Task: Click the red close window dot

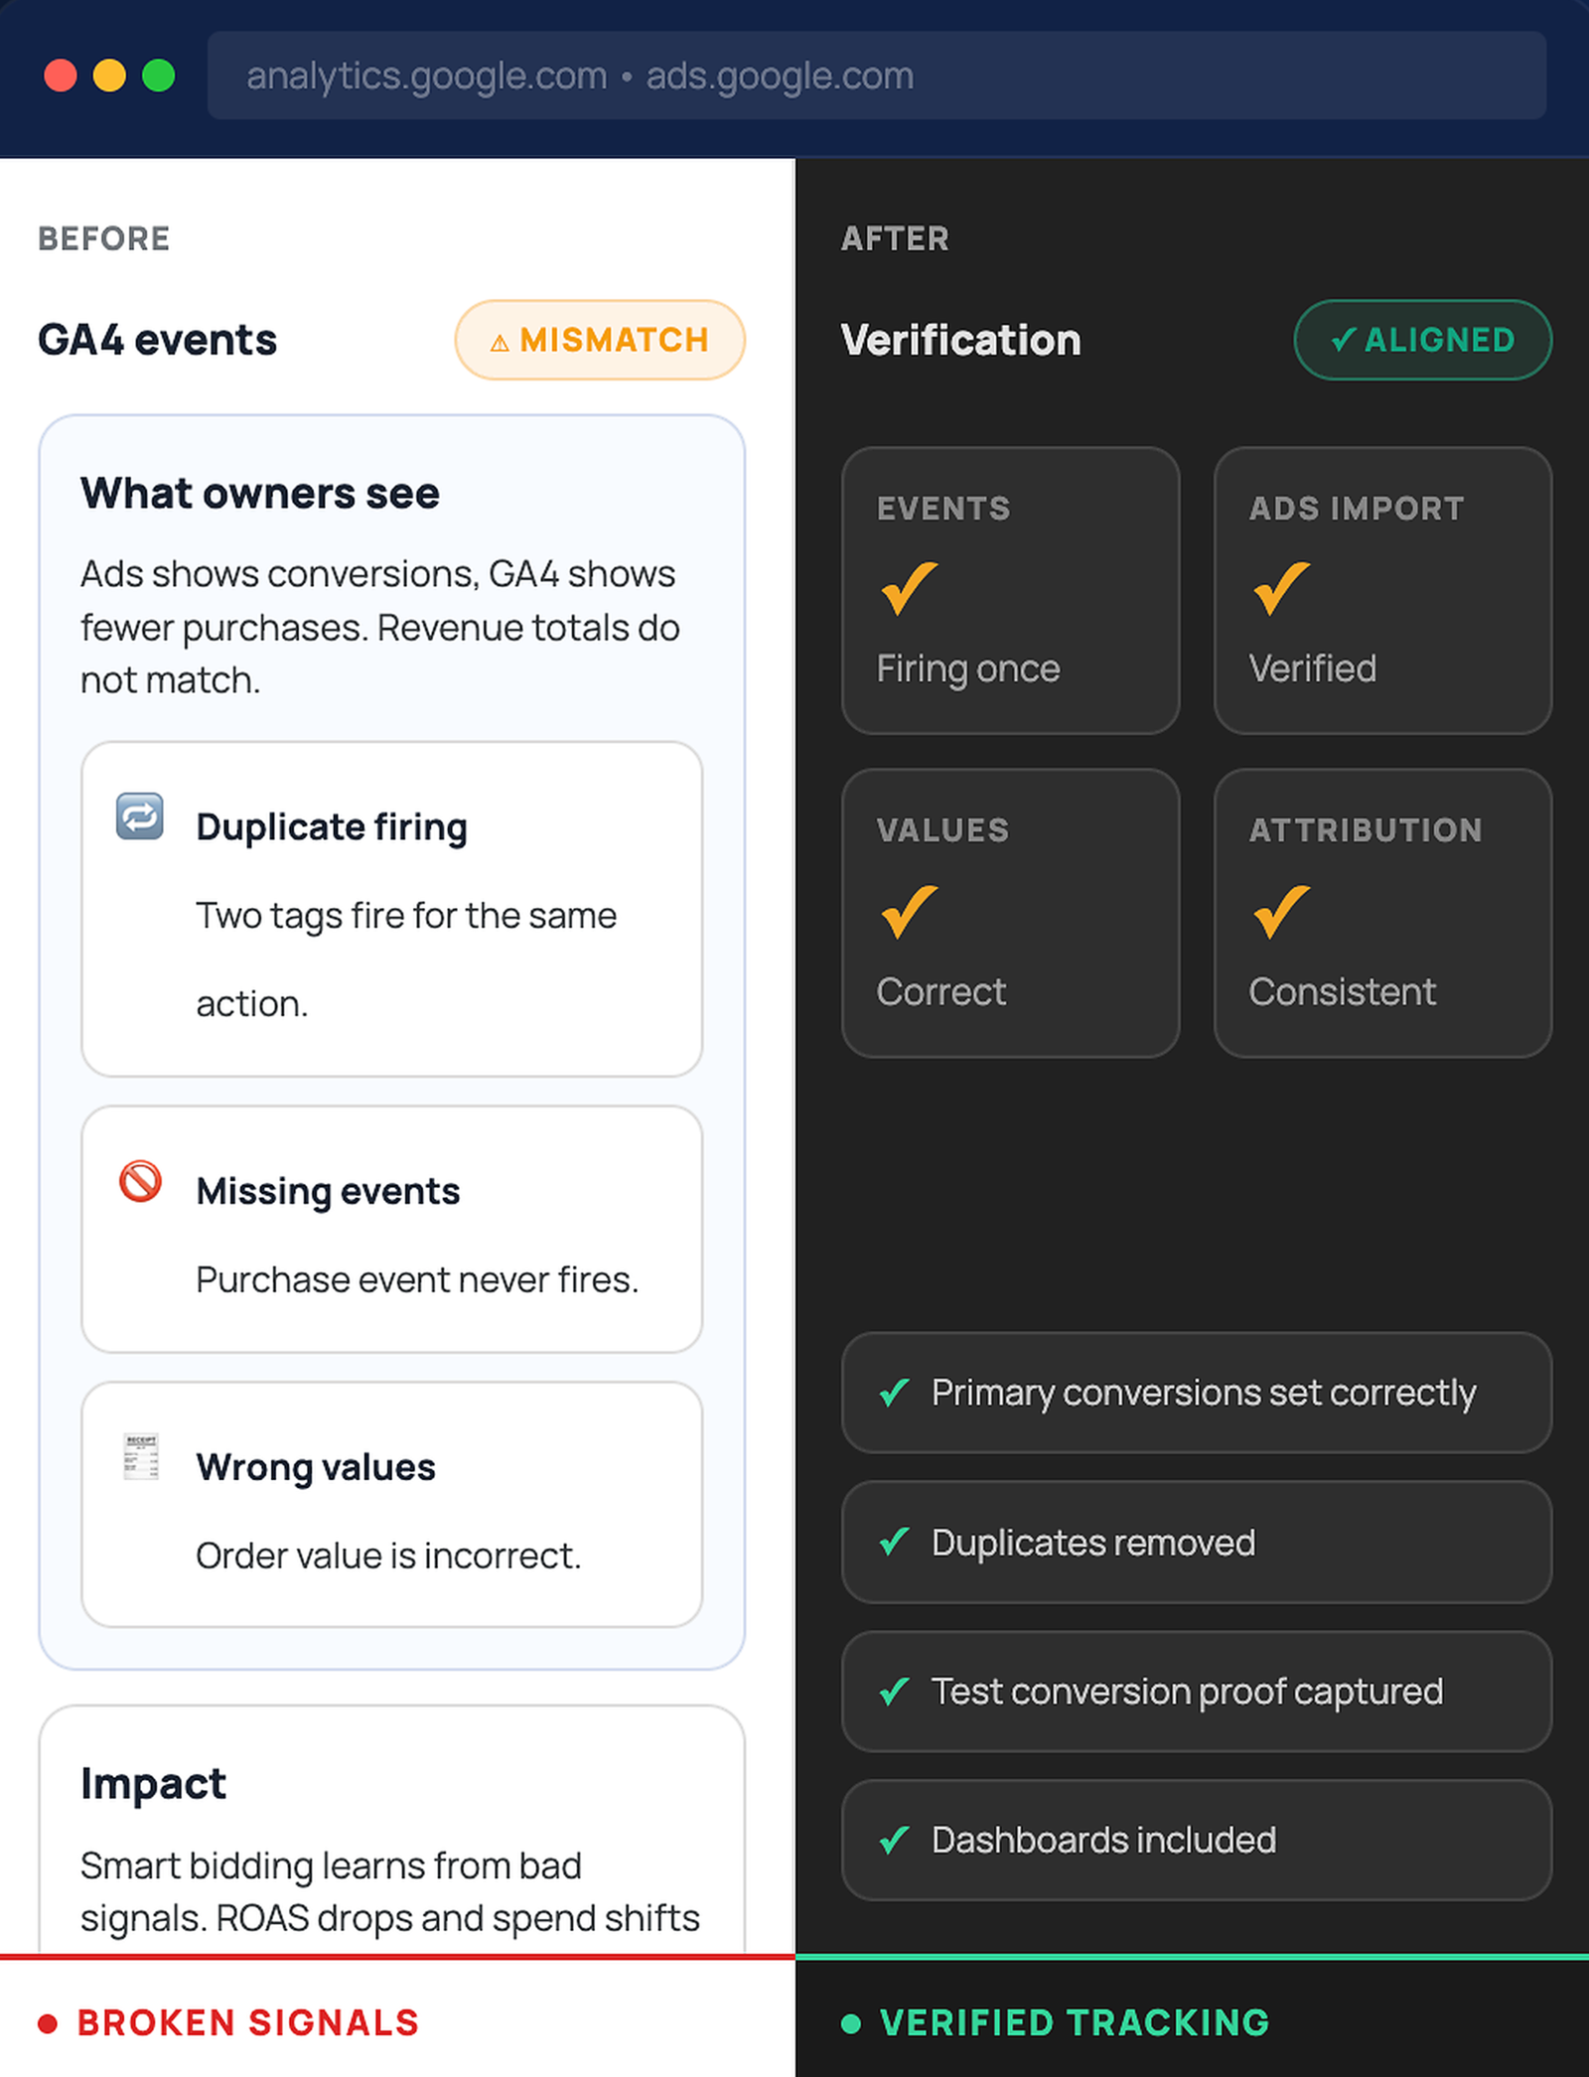Action: coord(61,75)
